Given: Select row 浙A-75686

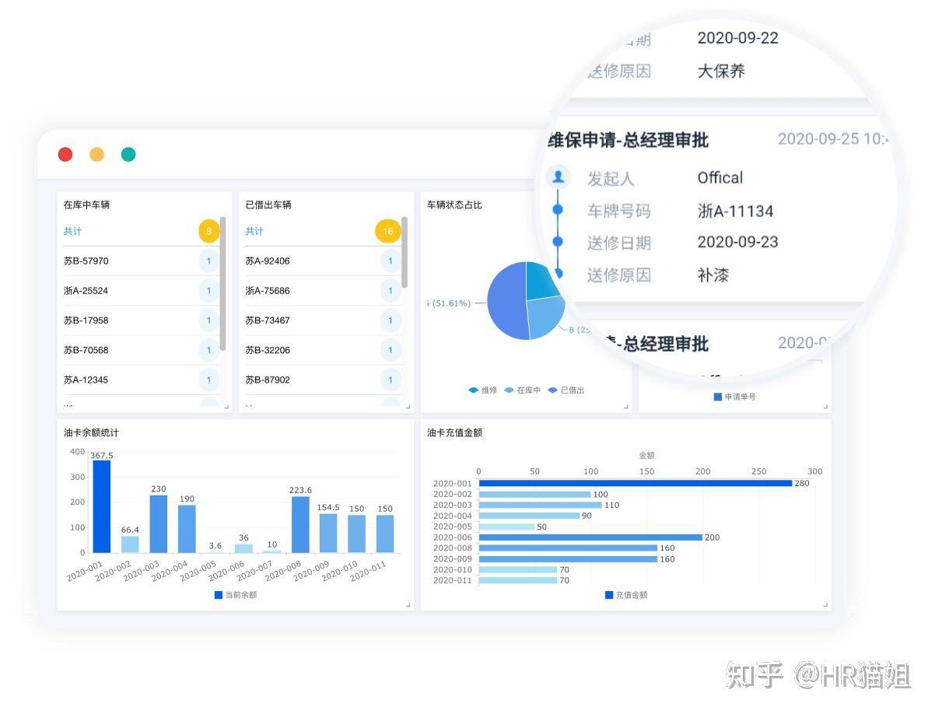Looking at the screenshot, I should (x=322, y=291).
